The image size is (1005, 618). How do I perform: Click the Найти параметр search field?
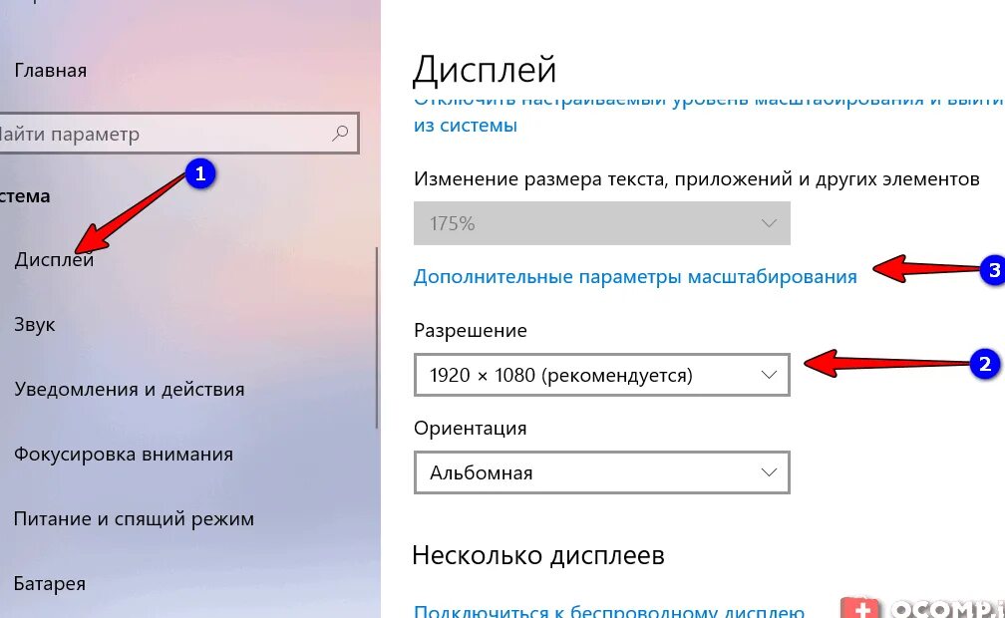tap(178, 134)
